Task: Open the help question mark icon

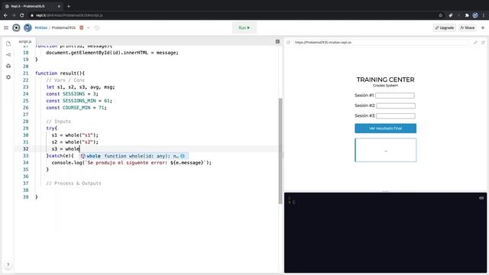Action: [x=8, y=265]
